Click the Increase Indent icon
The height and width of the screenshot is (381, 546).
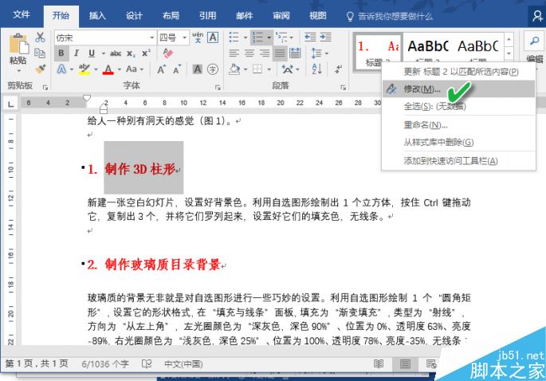click(325, 37)
